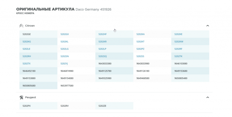Select cross number 5202LG

click(x=65, y=49)
